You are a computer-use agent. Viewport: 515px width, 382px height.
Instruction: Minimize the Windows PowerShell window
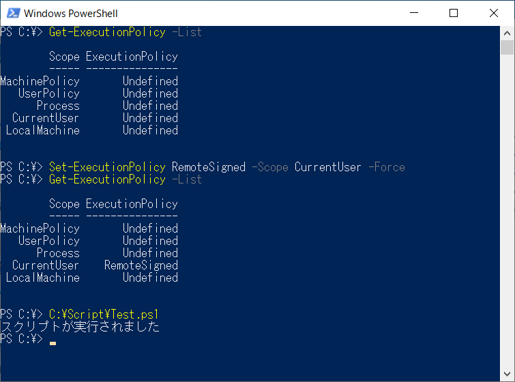coord(414,13)
